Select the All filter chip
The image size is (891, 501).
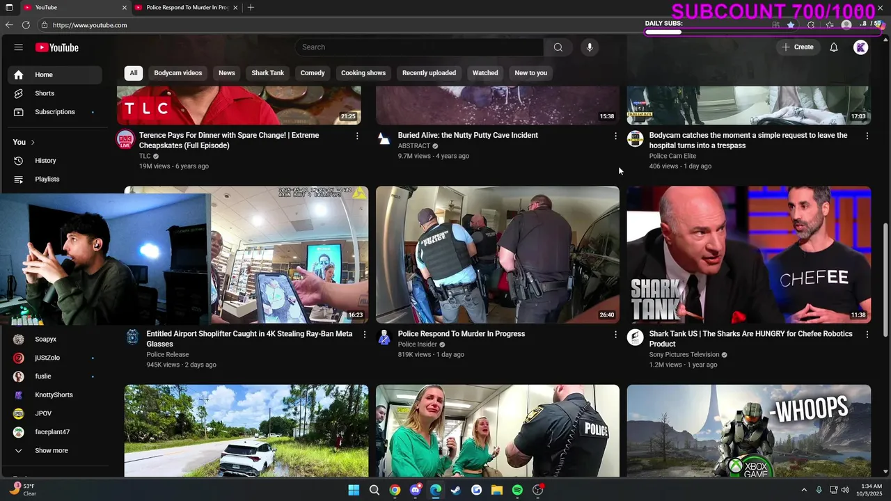point(133,73)
